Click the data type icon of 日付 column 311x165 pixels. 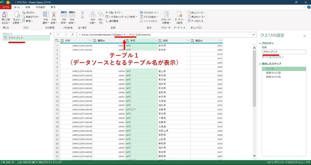coord(63,41)
